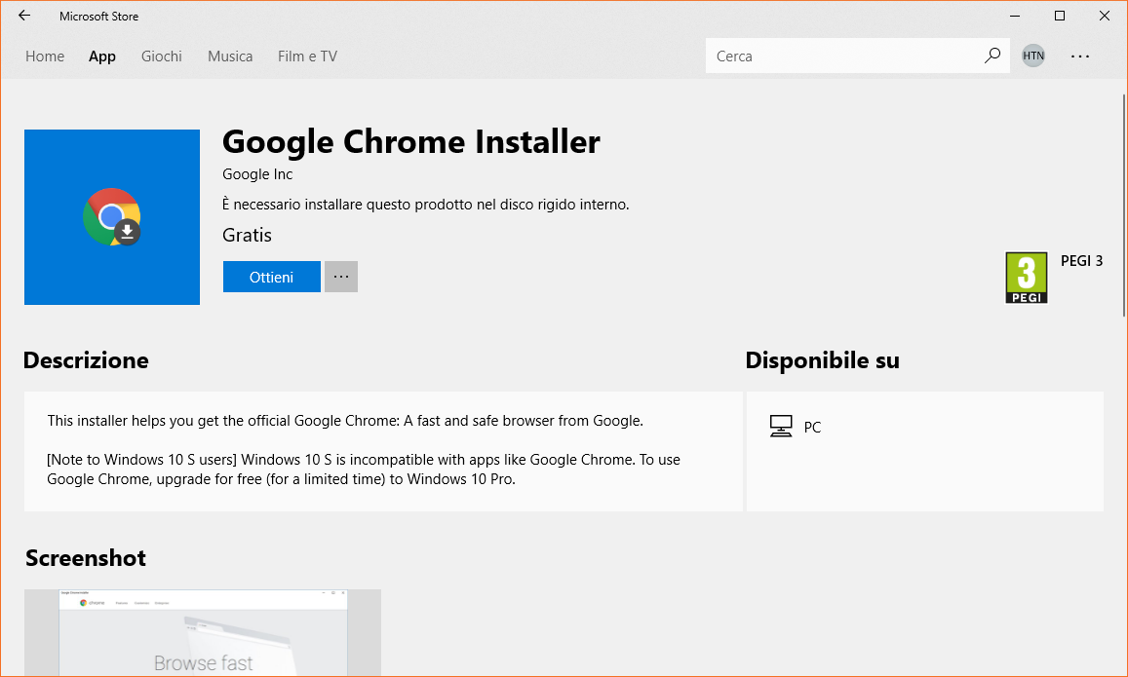Click the PEGI 3 text label
The width and height of the screenshot is (1128, 677).
click(1081, 260)
